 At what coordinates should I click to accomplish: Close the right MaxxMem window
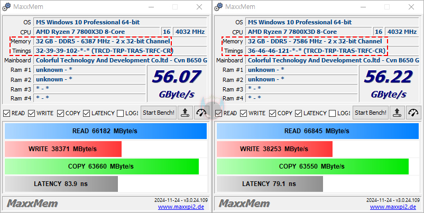click(x=411, y=7)
